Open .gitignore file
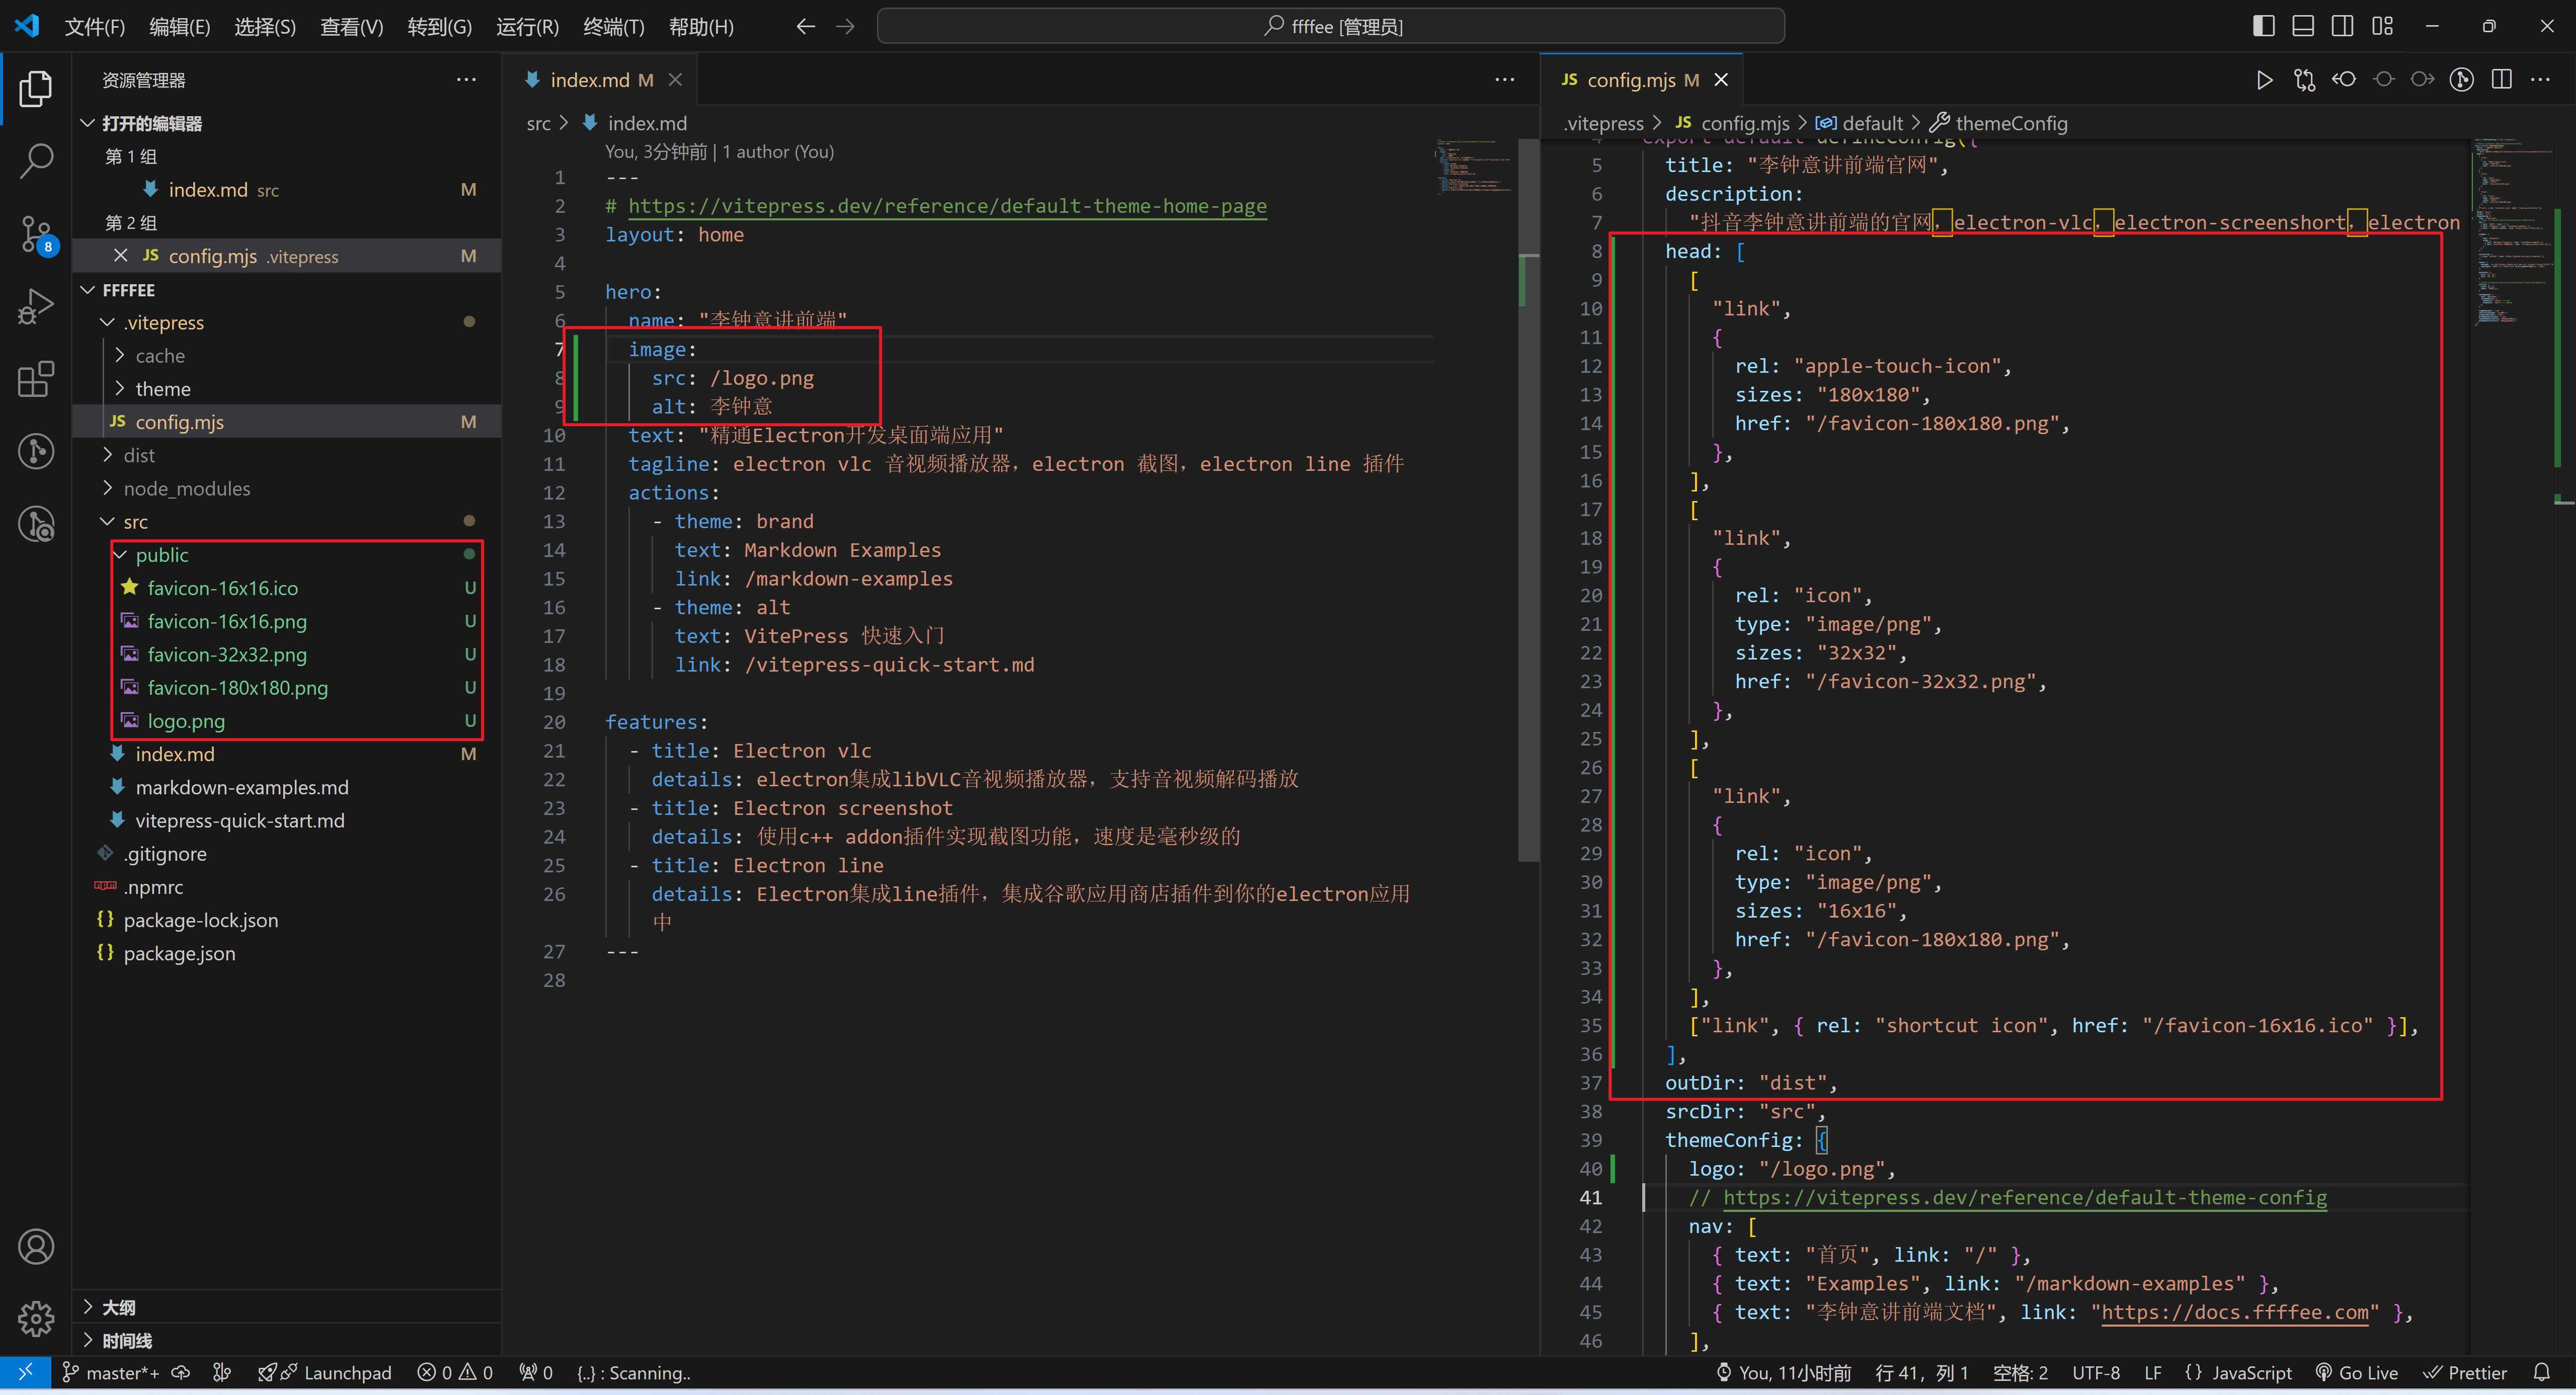Image resolution: width=2576 pixels, height=1395 pixels. 165,854
